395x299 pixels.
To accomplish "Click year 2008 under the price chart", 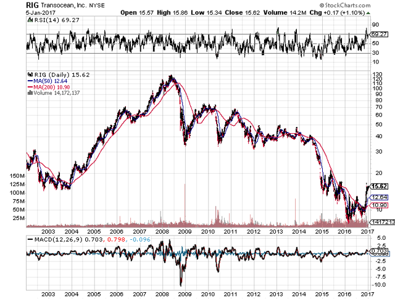I will click(162, 232).
